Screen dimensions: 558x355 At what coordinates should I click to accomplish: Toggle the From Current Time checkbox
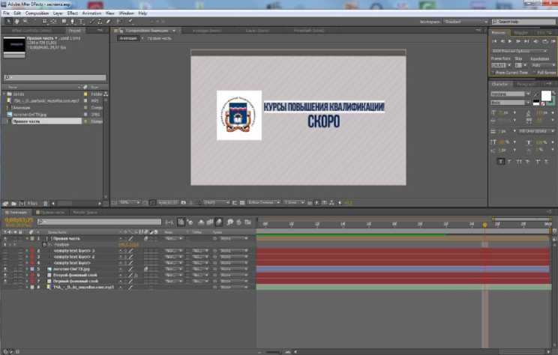pos(494,72)
